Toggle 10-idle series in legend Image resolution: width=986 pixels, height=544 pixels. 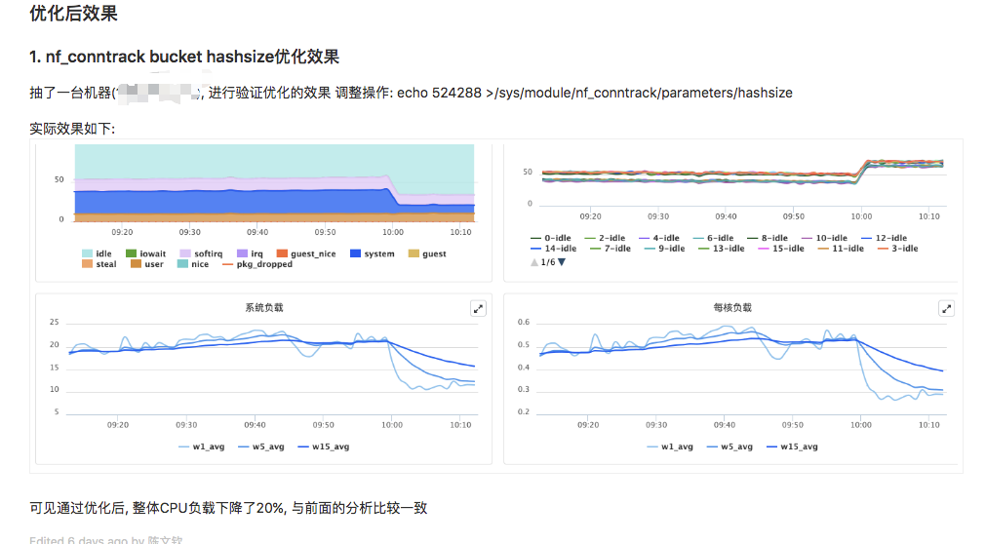pos(824,238)
